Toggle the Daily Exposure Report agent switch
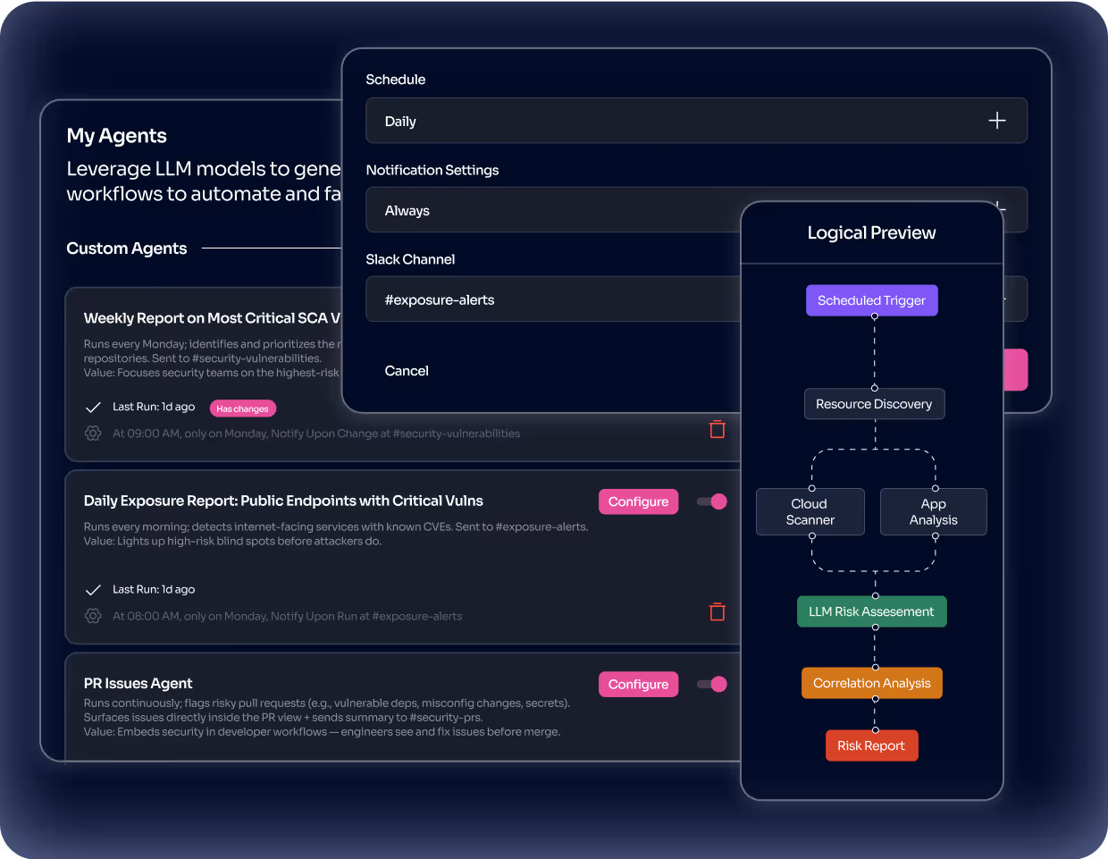 point(712,501)
